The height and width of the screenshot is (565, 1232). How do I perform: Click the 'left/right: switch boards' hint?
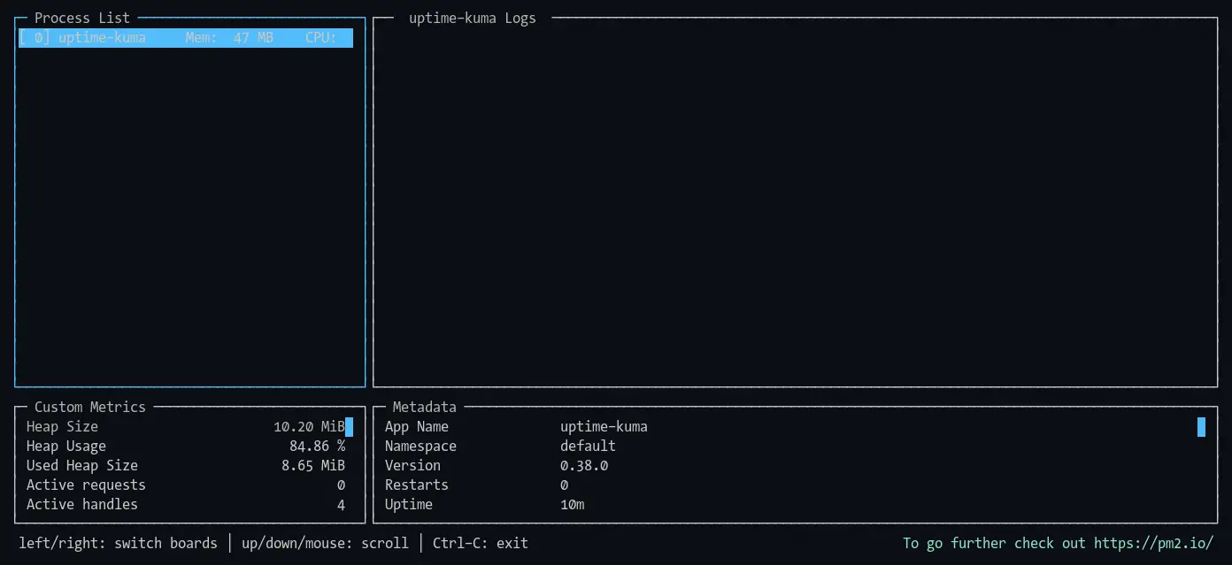(x=118, y=543)
